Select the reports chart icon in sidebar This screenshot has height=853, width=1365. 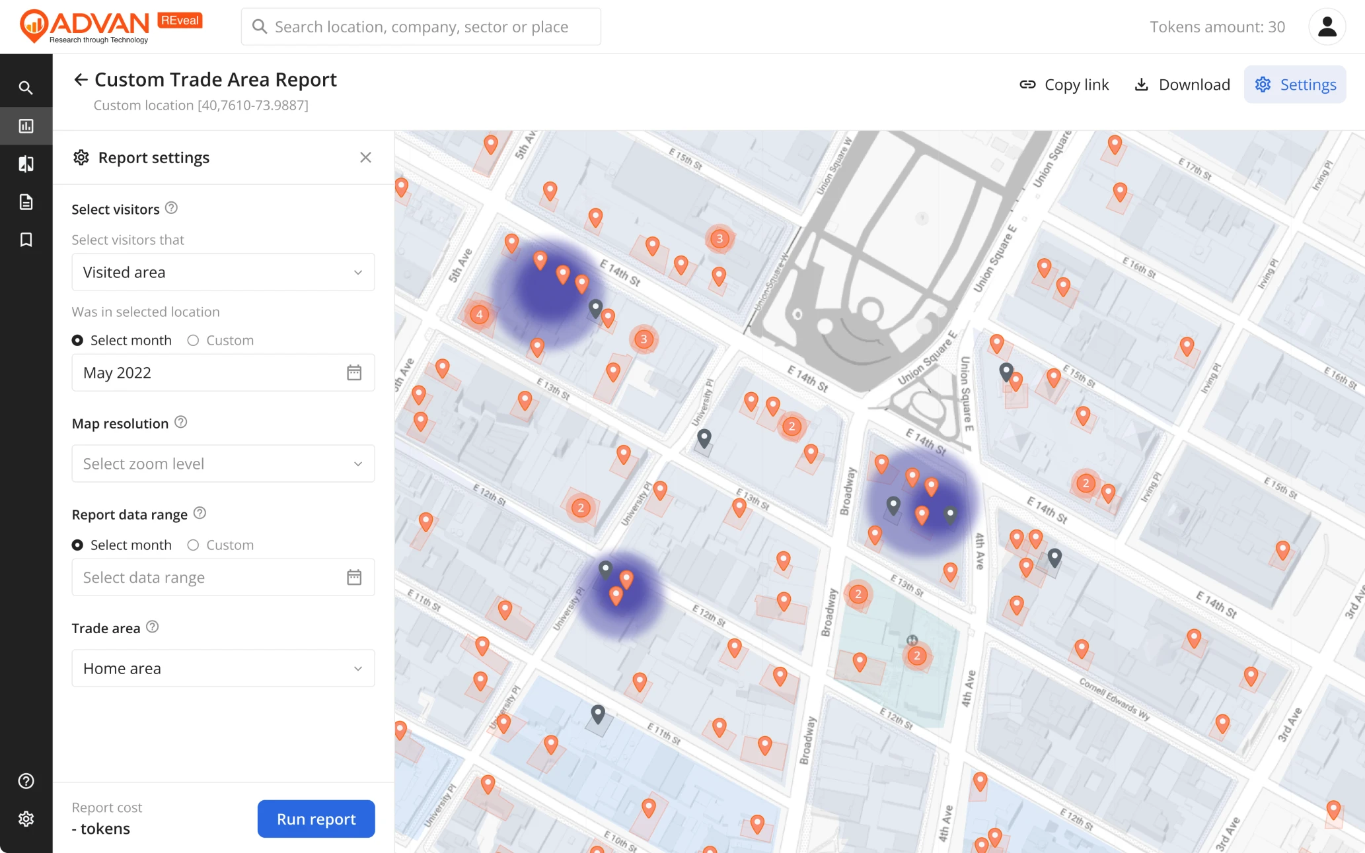pos(26,125)
